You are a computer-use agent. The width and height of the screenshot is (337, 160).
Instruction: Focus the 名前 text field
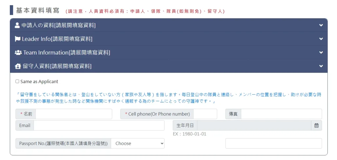(74, 114)
